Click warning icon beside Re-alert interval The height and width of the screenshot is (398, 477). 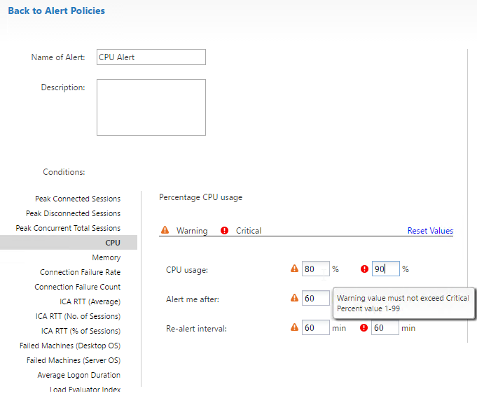click(x=294, y=327)
